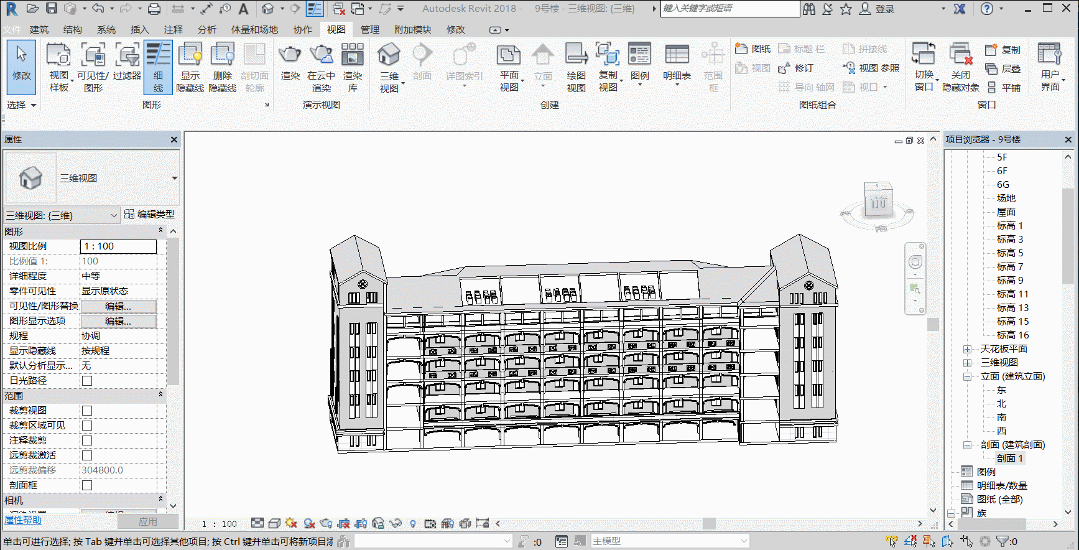Open the Render Gallery (渲染库)
1079x550 pixels.
(353, 68)
